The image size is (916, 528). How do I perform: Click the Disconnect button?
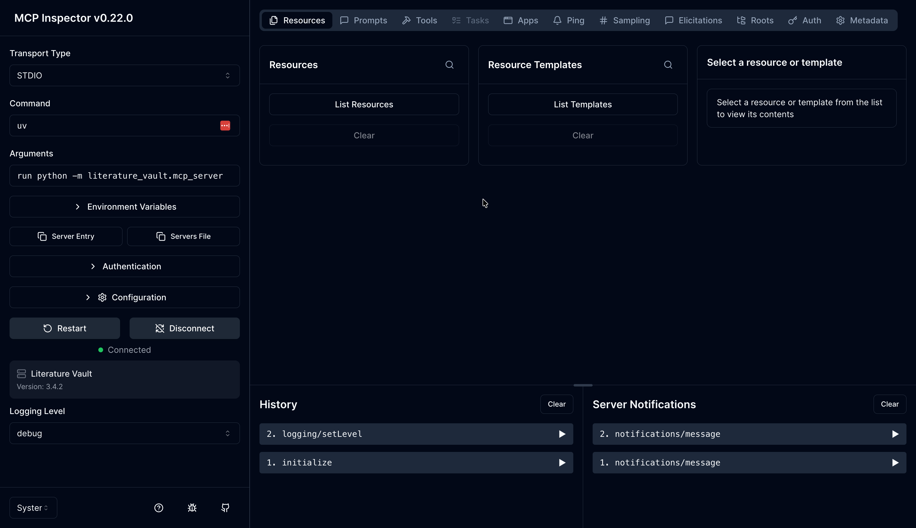tap(184, 328)
